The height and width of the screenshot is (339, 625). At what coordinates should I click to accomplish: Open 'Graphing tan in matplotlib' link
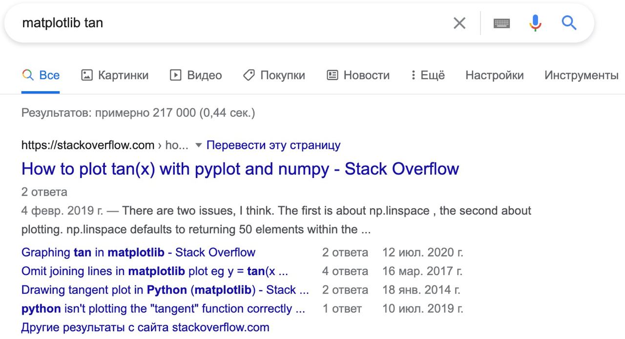[x=138, y=253]
